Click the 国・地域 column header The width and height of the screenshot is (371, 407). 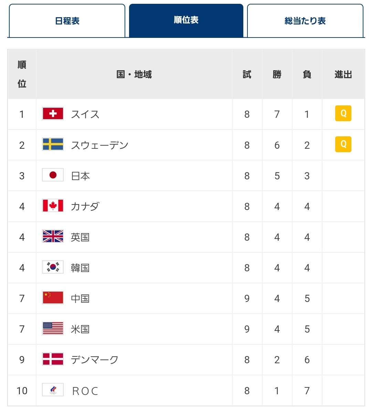[134, 74]
